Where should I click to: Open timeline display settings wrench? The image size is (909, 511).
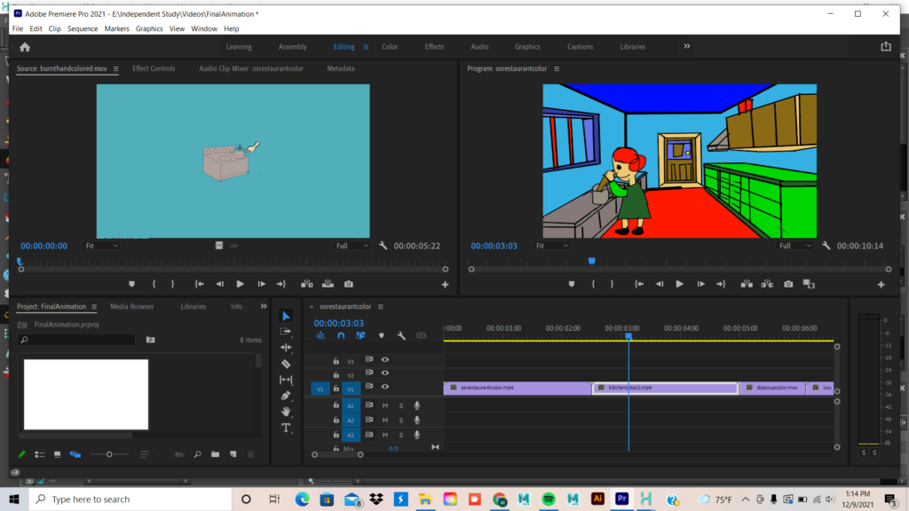[401, 335]
